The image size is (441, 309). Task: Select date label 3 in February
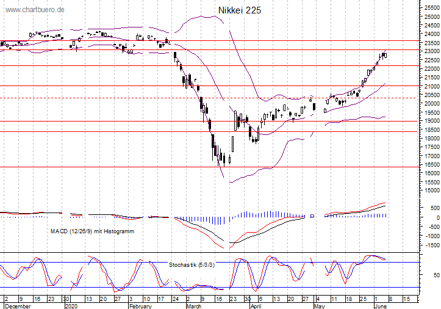(131, 299)
